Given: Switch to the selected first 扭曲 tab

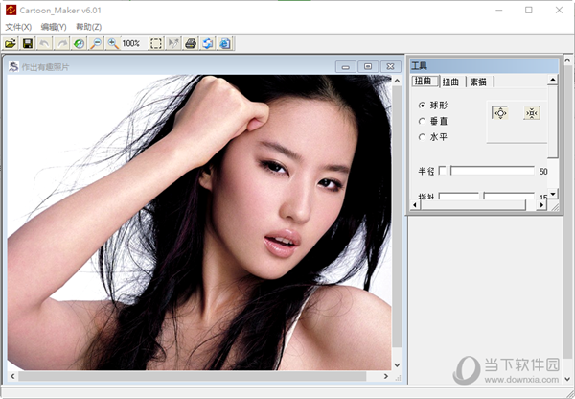Looking at the screenshot, I should 425,82.
